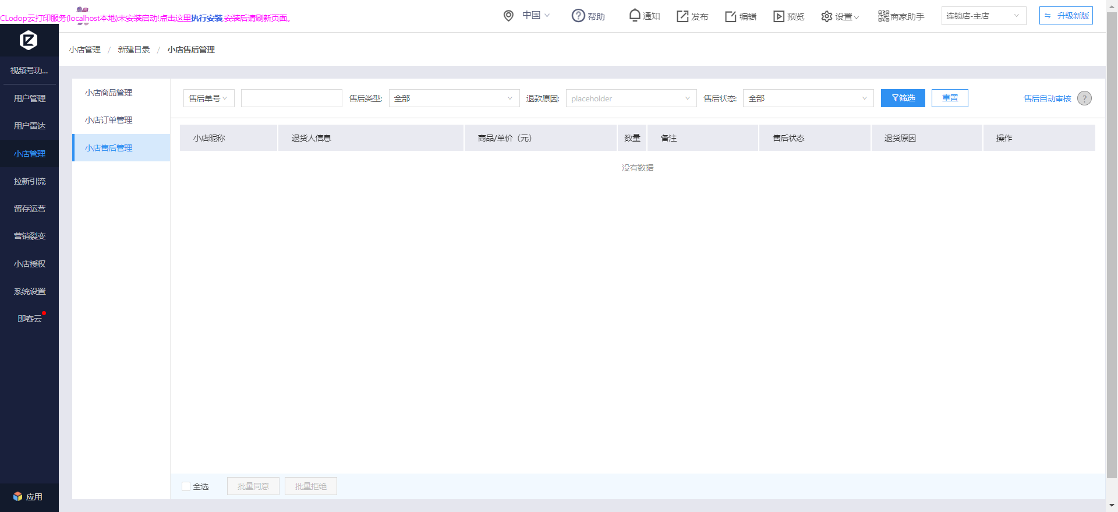This screenshot has height=512, width=1118.
Task: Toggle the 全选 checkbox
Action: point(186,486)
